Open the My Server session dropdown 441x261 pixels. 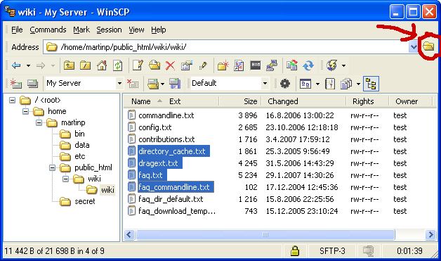119,84
